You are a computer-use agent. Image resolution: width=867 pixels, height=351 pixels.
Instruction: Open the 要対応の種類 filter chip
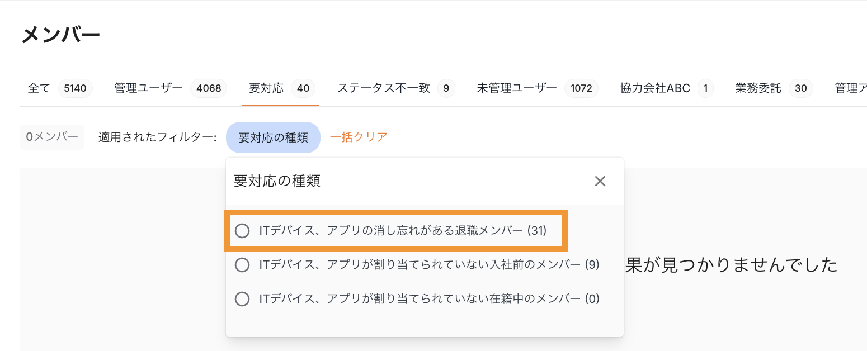273,137
